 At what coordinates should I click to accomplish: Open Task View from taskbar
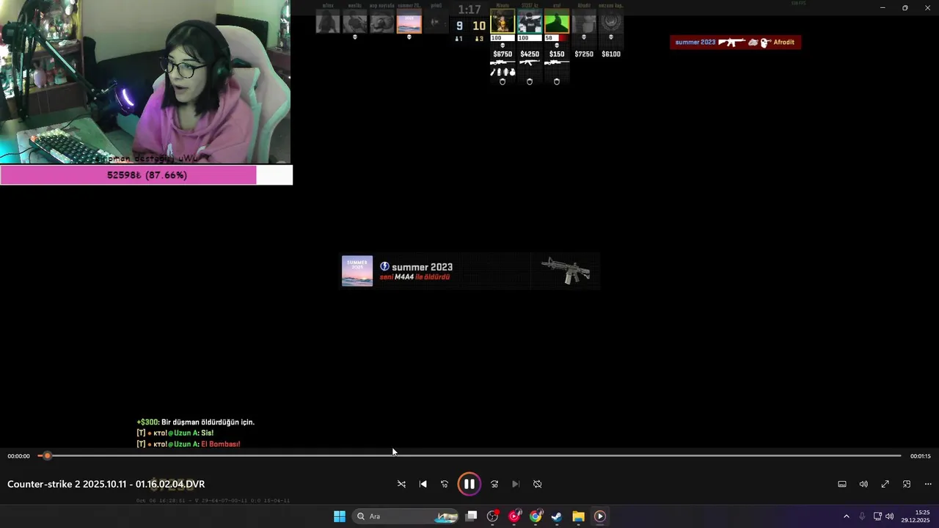(x=472, y=516)
